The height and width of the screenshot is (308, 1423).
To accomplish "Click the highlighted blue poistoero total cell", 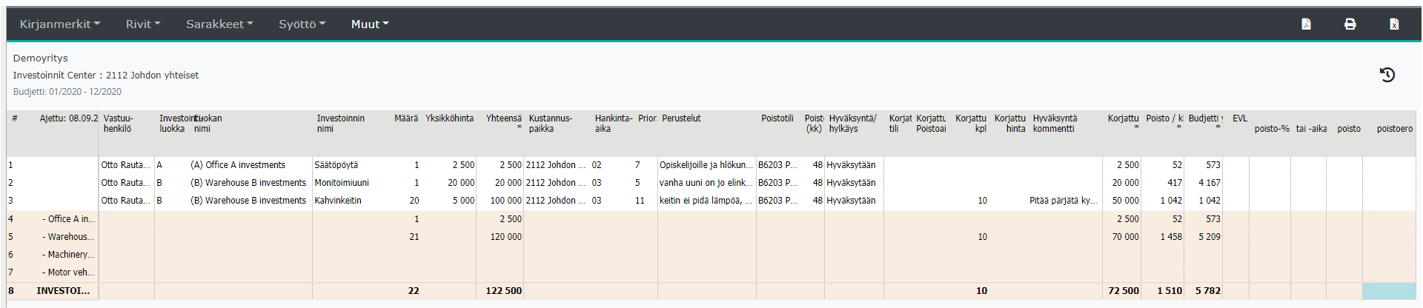I will [x=1388, y=291].
